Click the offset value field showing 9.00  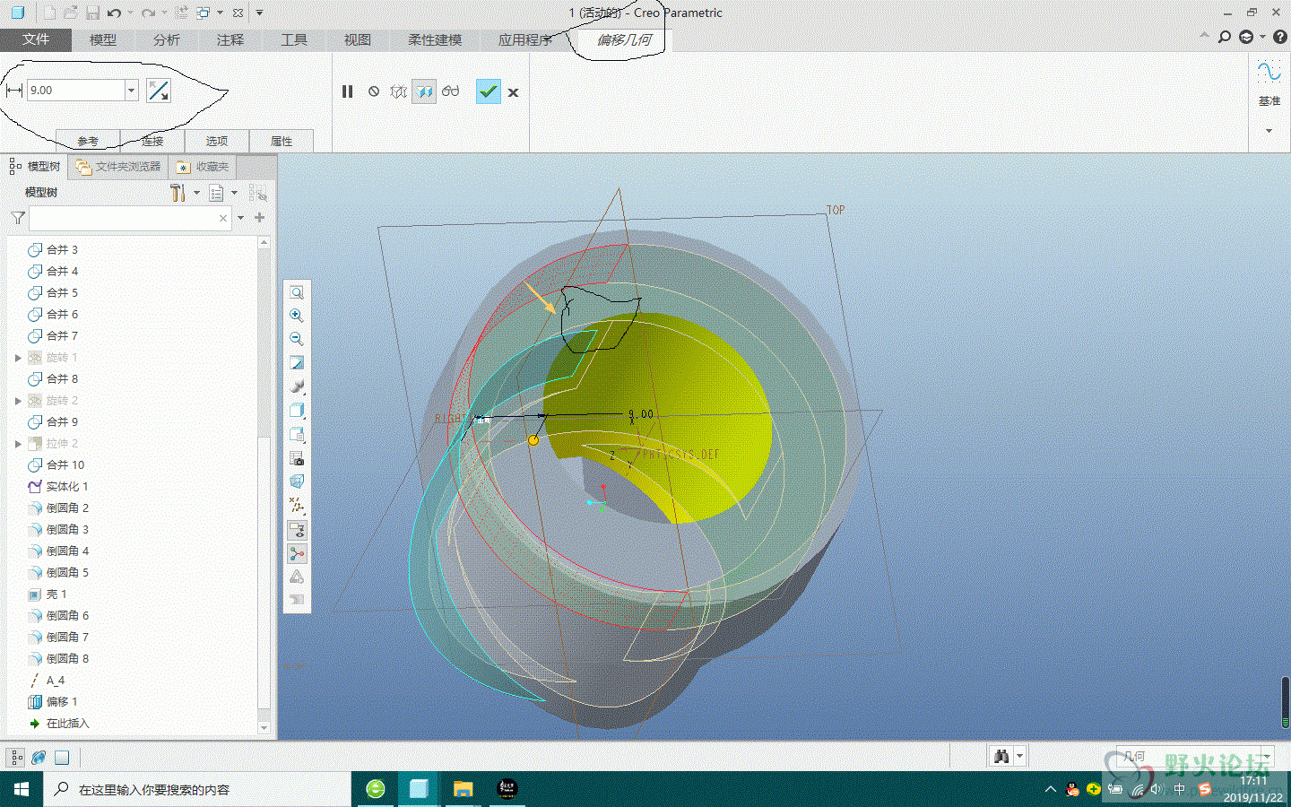(76, 90)
